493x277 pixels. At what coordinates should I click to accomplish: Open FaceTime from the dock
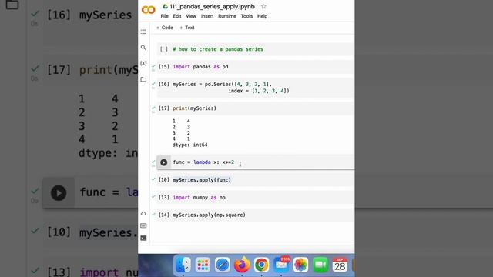pyautogui.click(x=320, y=265)
